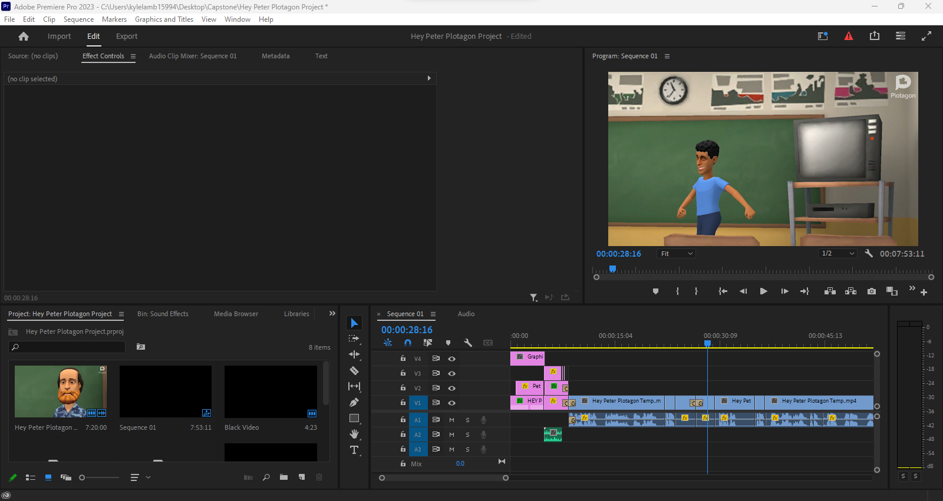This screenshot has width=943, height=501.
Task: Toggle lock on track V2
Action: point(403,388)
